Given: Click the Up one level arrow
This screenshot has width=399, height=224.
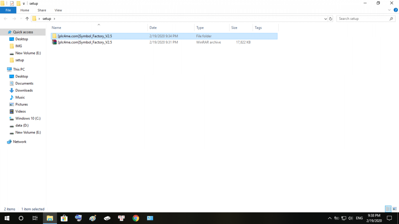Looking at the screenshot, I should 27,19.
